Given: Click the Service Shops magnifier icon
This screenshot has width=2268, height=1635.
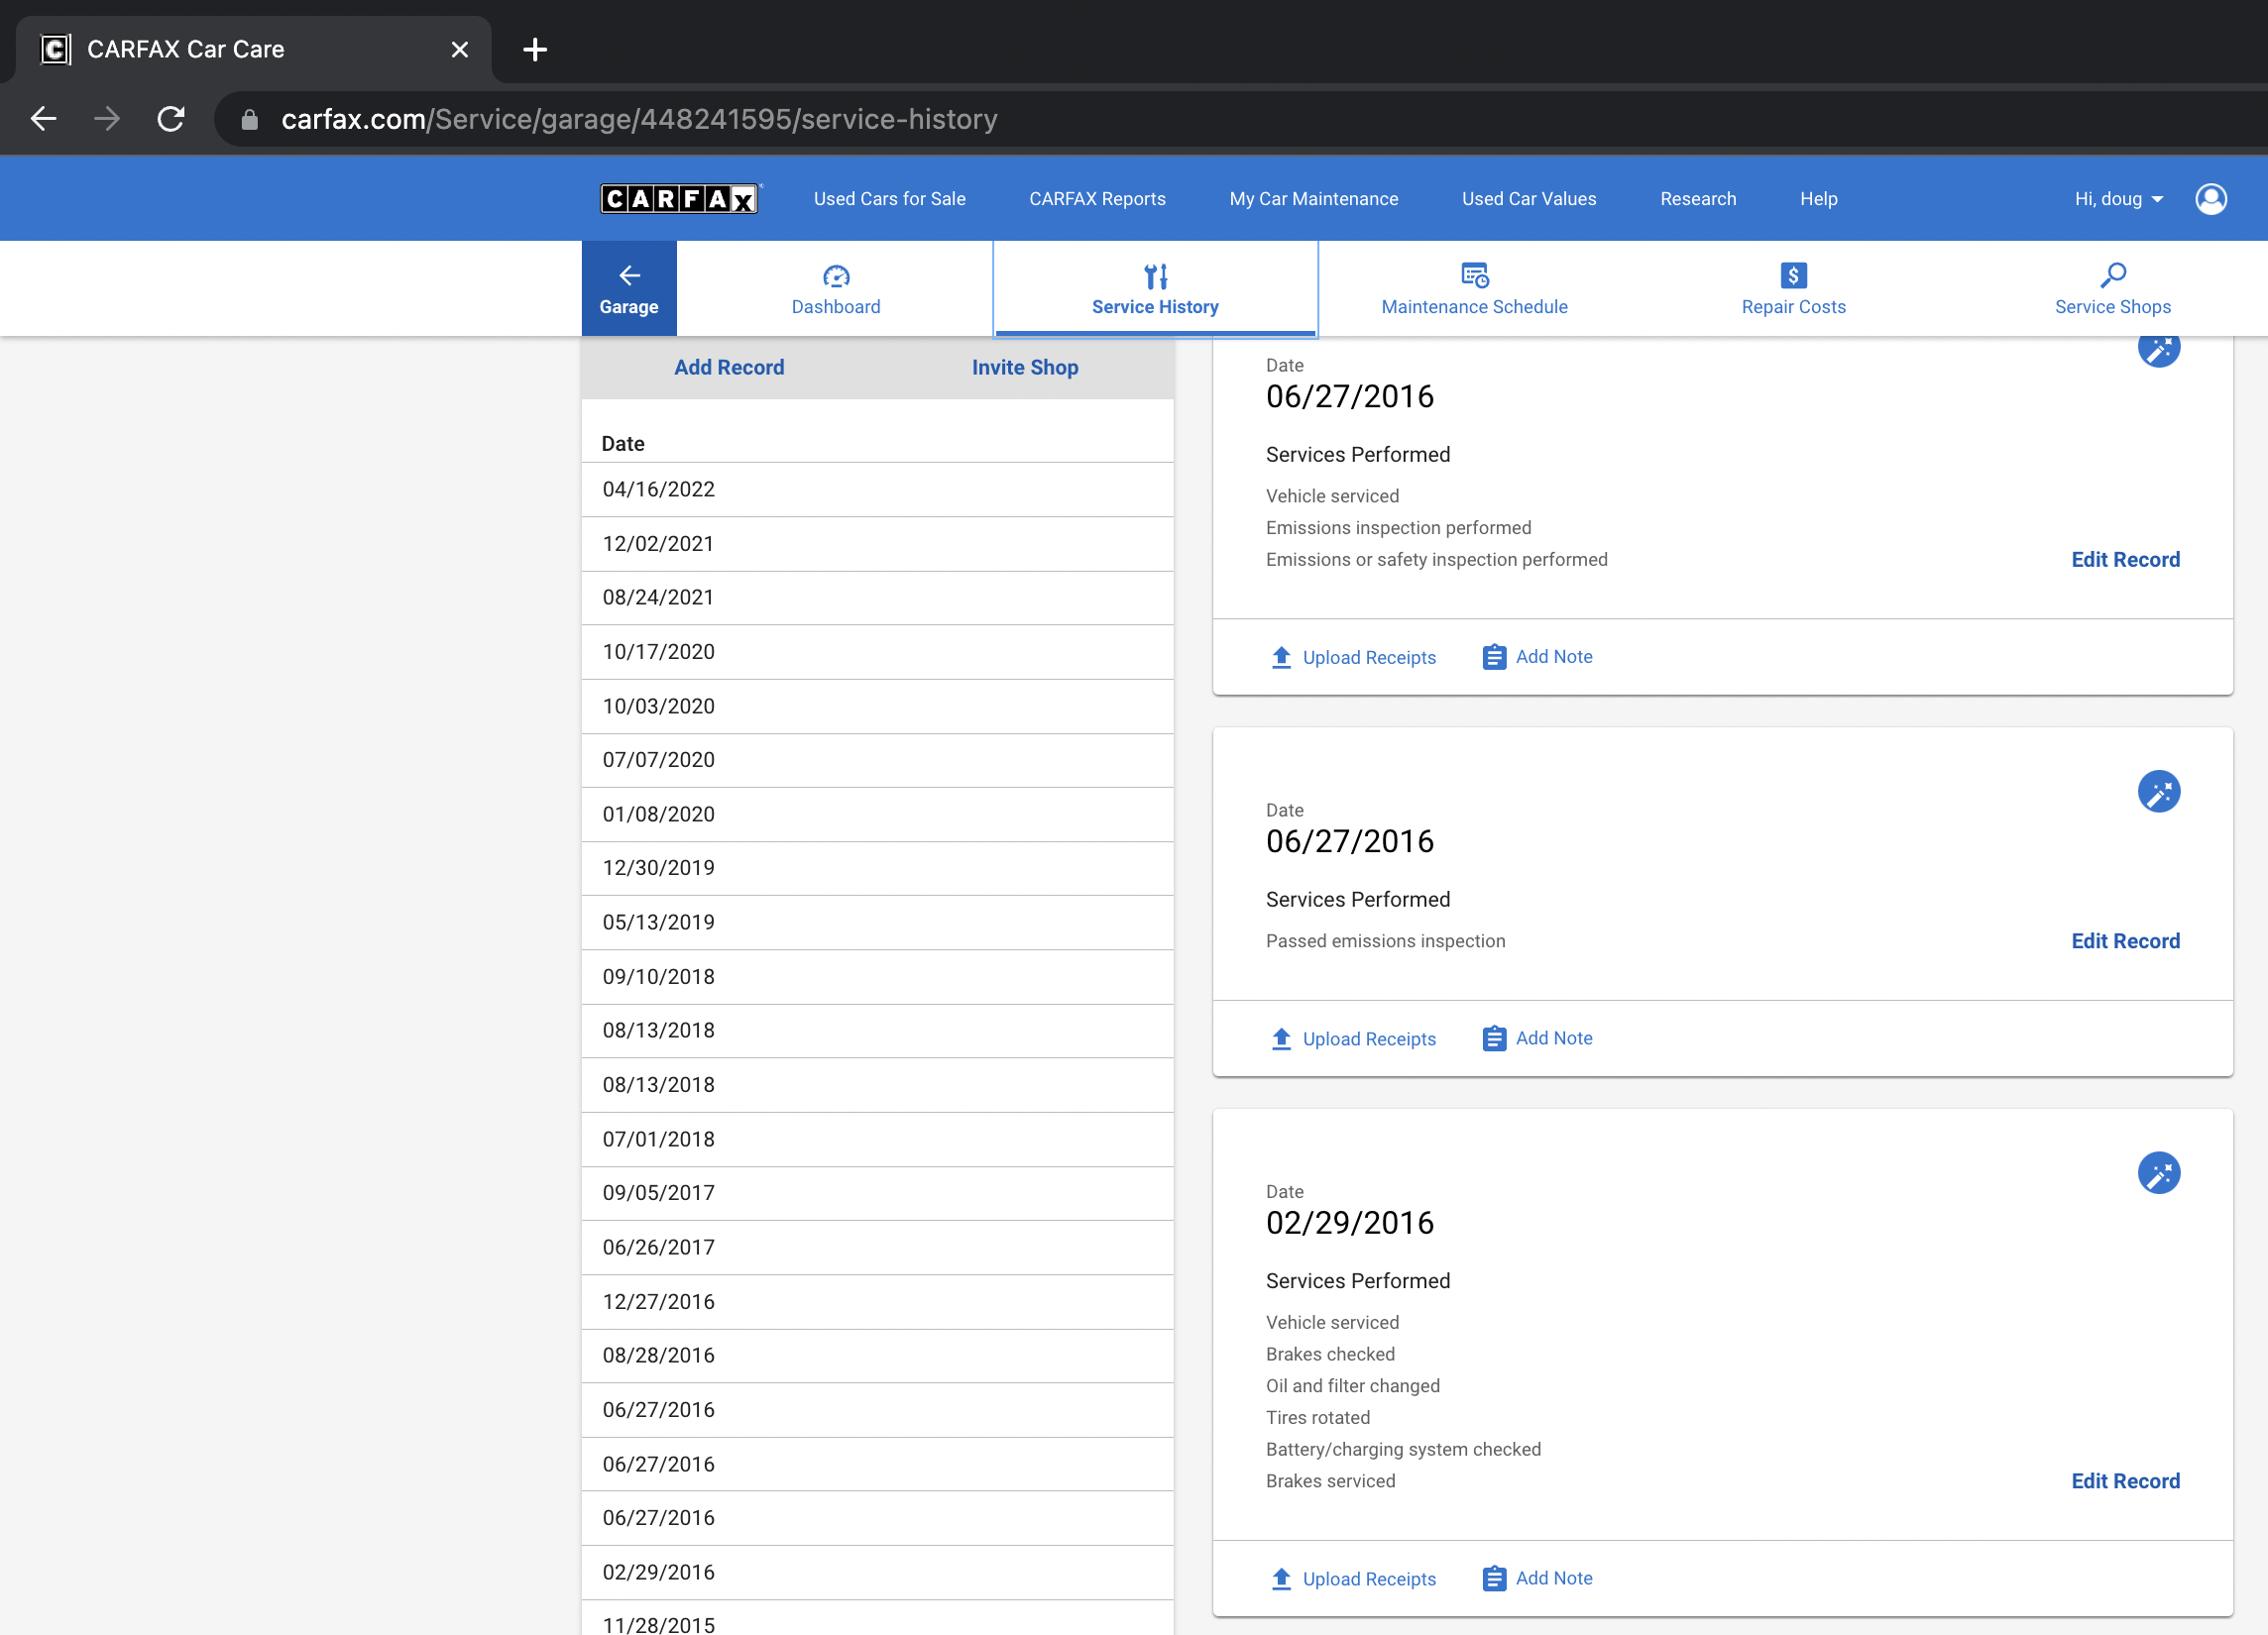Looking at the screenshot, I should [x=2112, y=274].
